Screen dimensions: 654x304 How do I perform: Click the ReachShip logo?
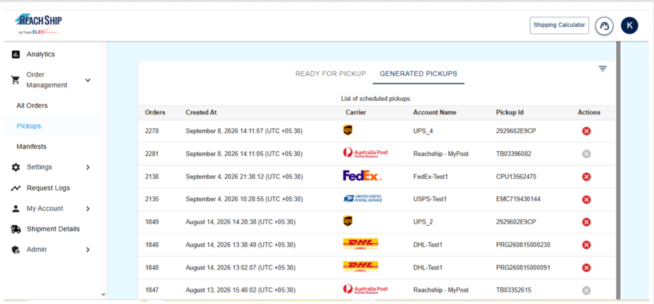point(38,25)
